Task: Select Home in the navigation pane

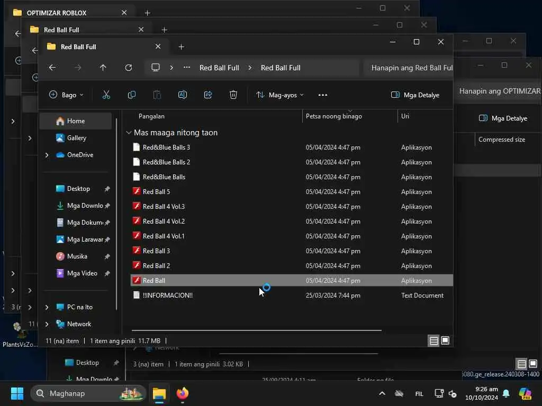Action: 76,121
